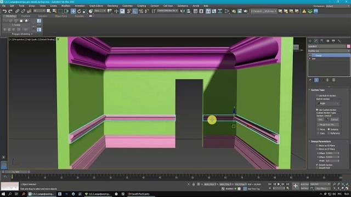Toggle the Angle Snap icon
The height and width of the screenshot is (197, 351).
click(135, 11)
